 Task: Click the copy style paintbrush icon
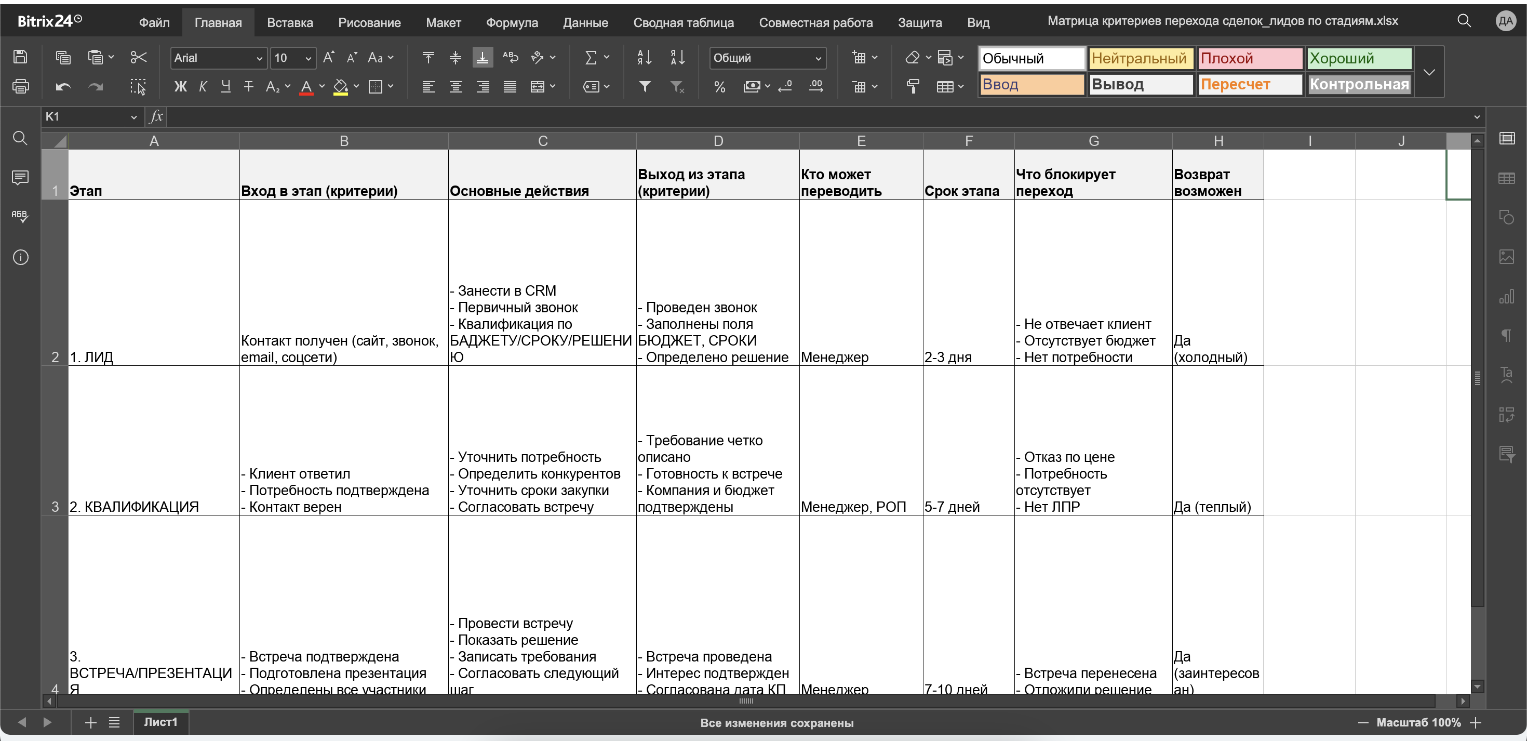click(913, 87)
